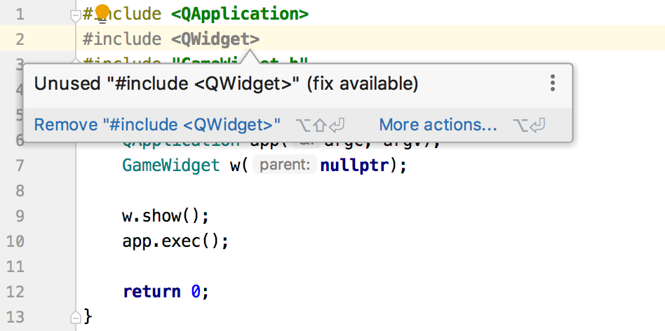Screen dimensions: 665x331
Task: Click the fold end marker at line 13
Action: [x=76, y=317]
